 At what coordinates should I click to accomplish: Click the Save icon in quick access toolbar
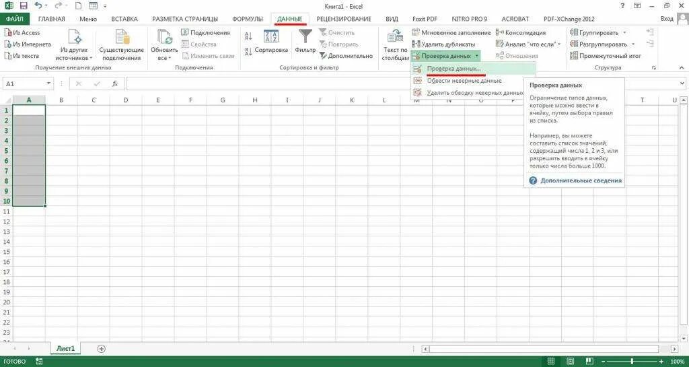(x=24, y=6)
